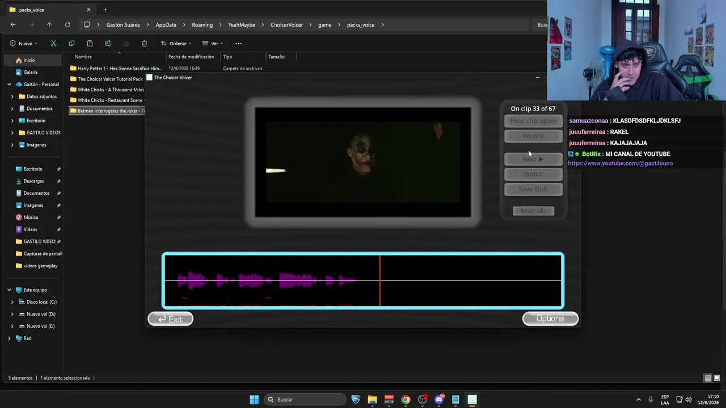This screenshot has height=408, width=726.
Task: Open File Explorer from the taskbar
Action: point(372,399)
